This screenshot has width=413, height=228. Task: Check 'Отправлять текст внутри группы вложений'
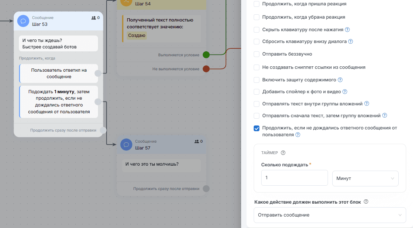point(257,104)
